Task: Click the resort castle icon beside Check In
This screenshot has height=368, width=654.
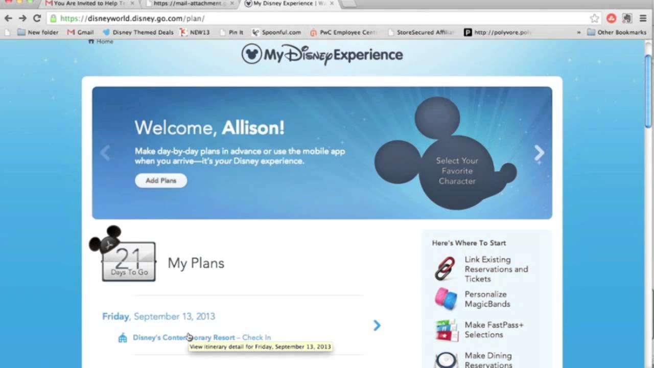Action: [123, 338]
